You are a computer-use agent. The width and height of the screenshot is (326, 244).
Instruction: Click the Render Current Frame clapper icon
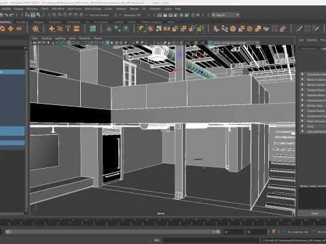165,15
